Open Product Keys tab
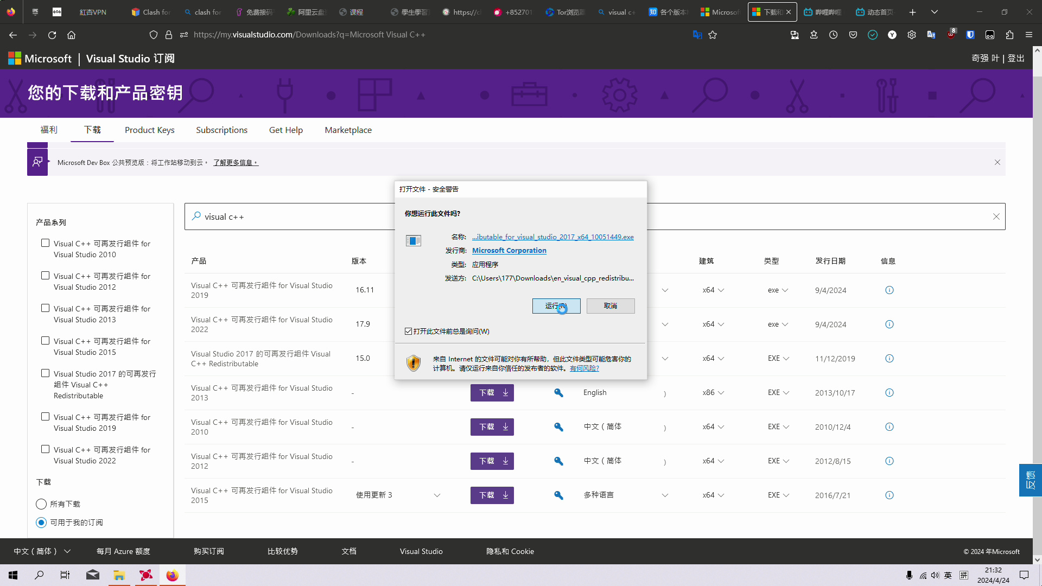This screenshot has height=586, width=1042. coord(150,130)
